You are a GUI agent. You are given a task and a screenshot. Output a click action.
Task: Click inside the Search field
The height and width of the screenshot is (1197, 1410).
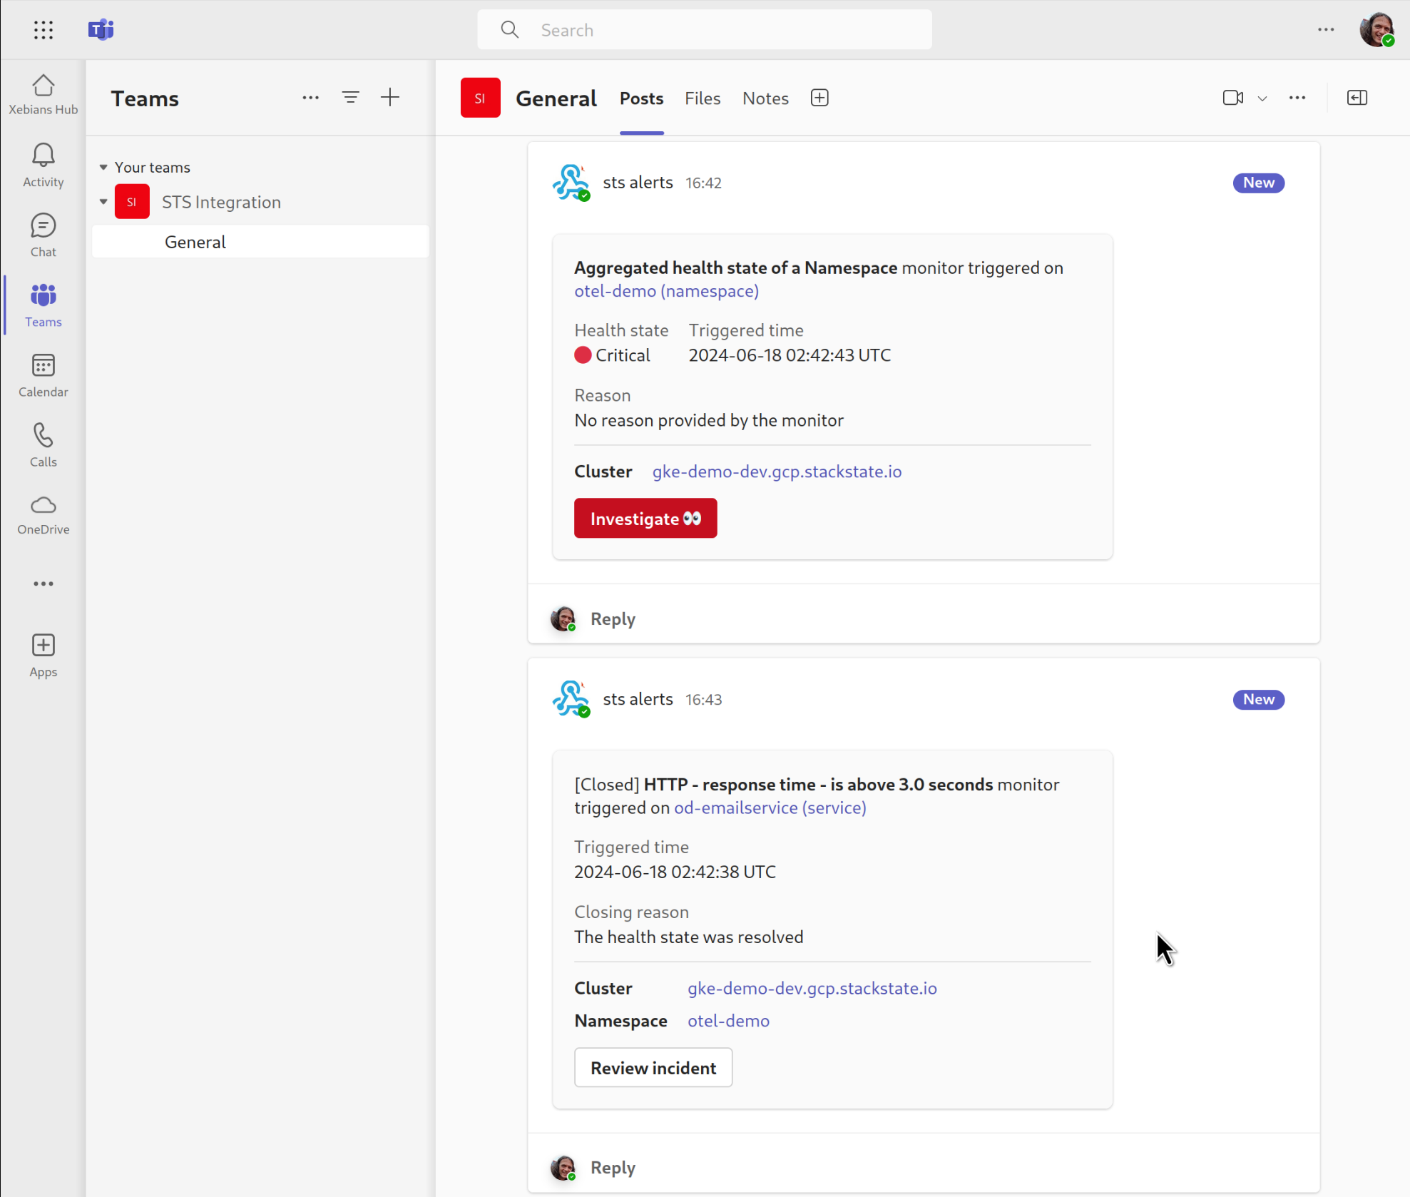pos(705,29)
